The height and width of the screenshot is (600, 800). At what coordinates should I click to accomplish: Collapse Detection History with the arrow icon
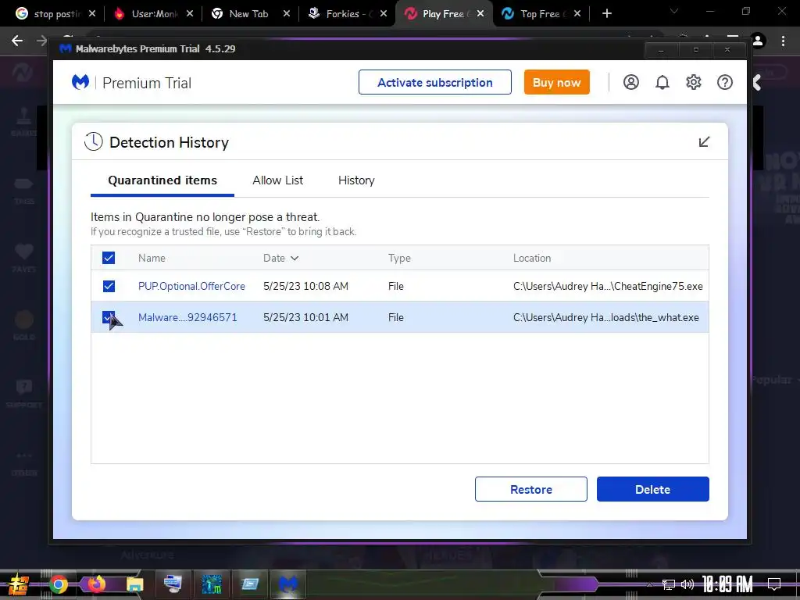click(704, 142)
